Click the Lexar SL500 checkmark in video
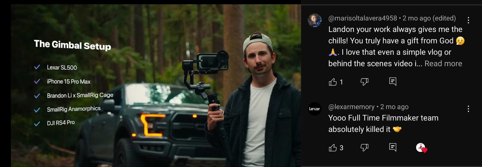The width and height of the screenshot is (482, 167). 37,67
